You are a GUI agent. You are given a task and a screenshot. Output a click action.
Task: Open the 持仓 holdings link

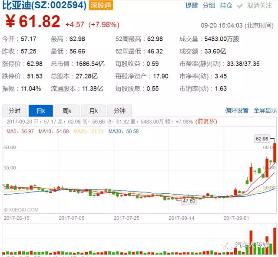[x=226, y=6]
